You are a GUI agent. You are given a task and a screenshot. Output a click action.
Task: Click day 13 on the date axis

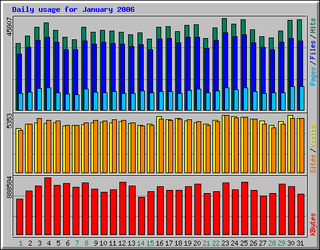[131, 243]
